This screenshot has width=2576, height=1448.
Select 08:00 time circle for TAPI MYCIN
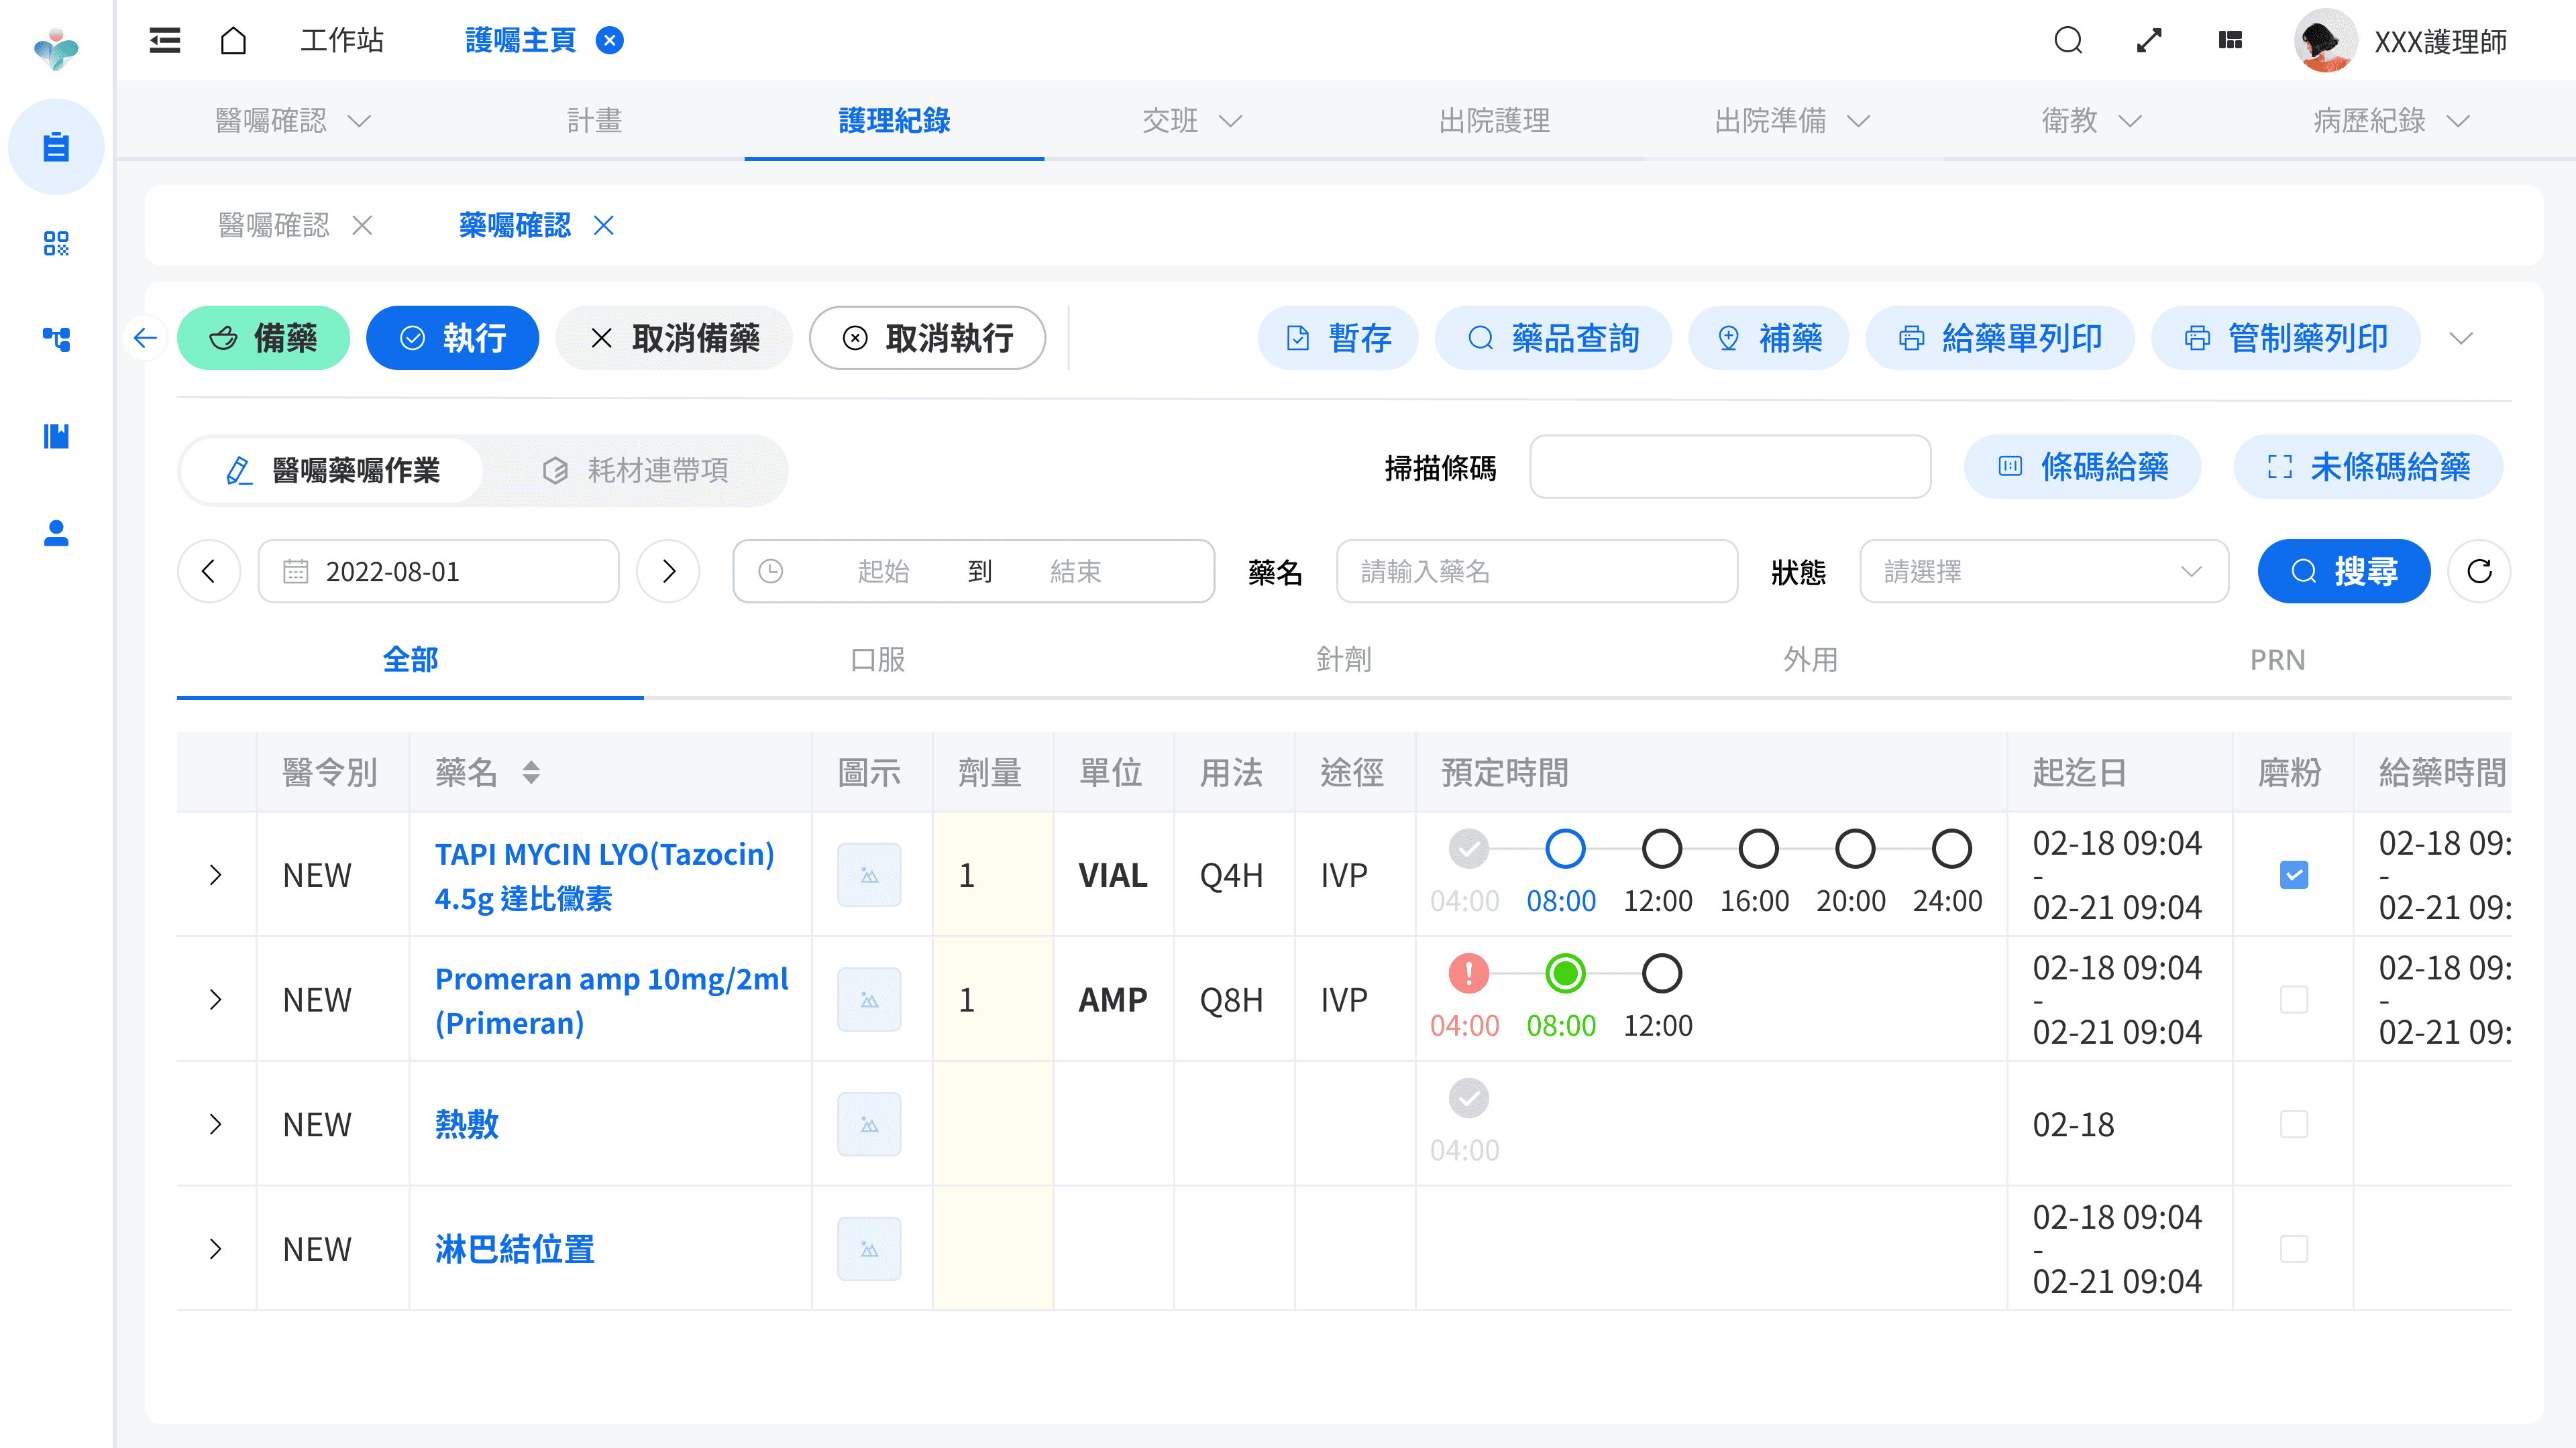coord(1565,849)
